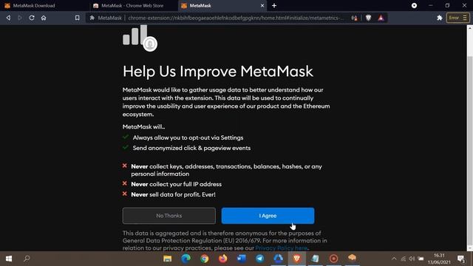Open Google Chrome from taskbar
473x266 pixels.
(204, 259)
